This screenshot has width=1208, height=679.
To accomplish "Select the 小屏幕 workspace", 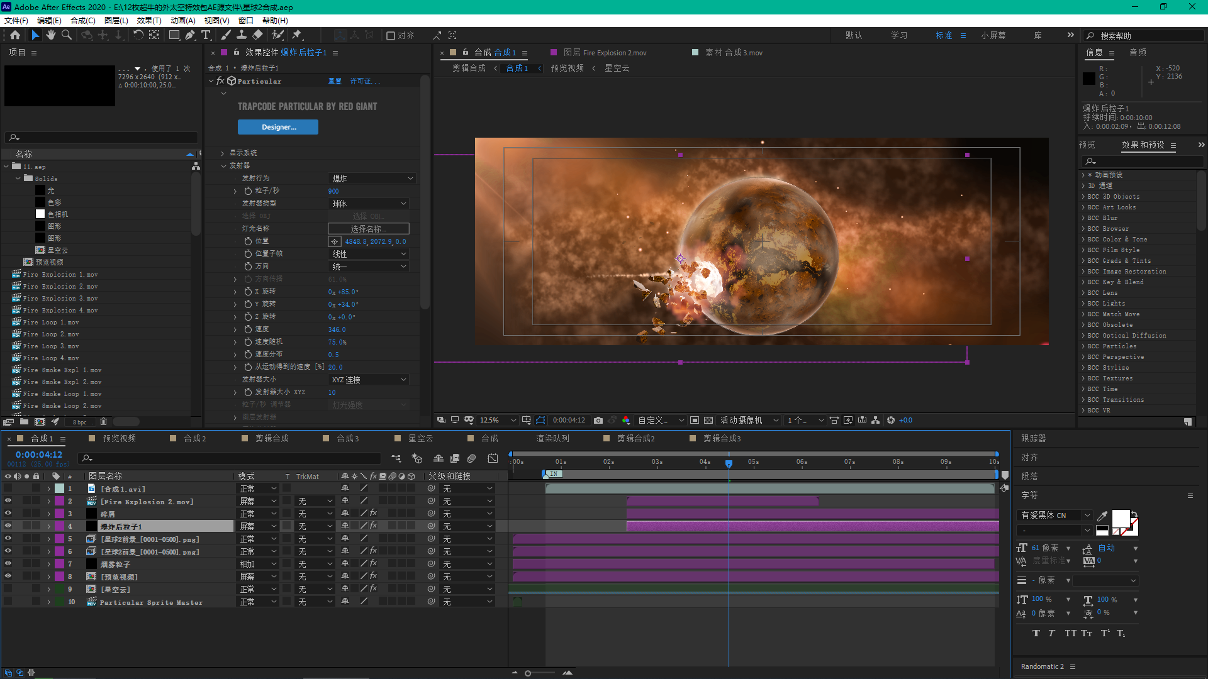I will [993, 36].
